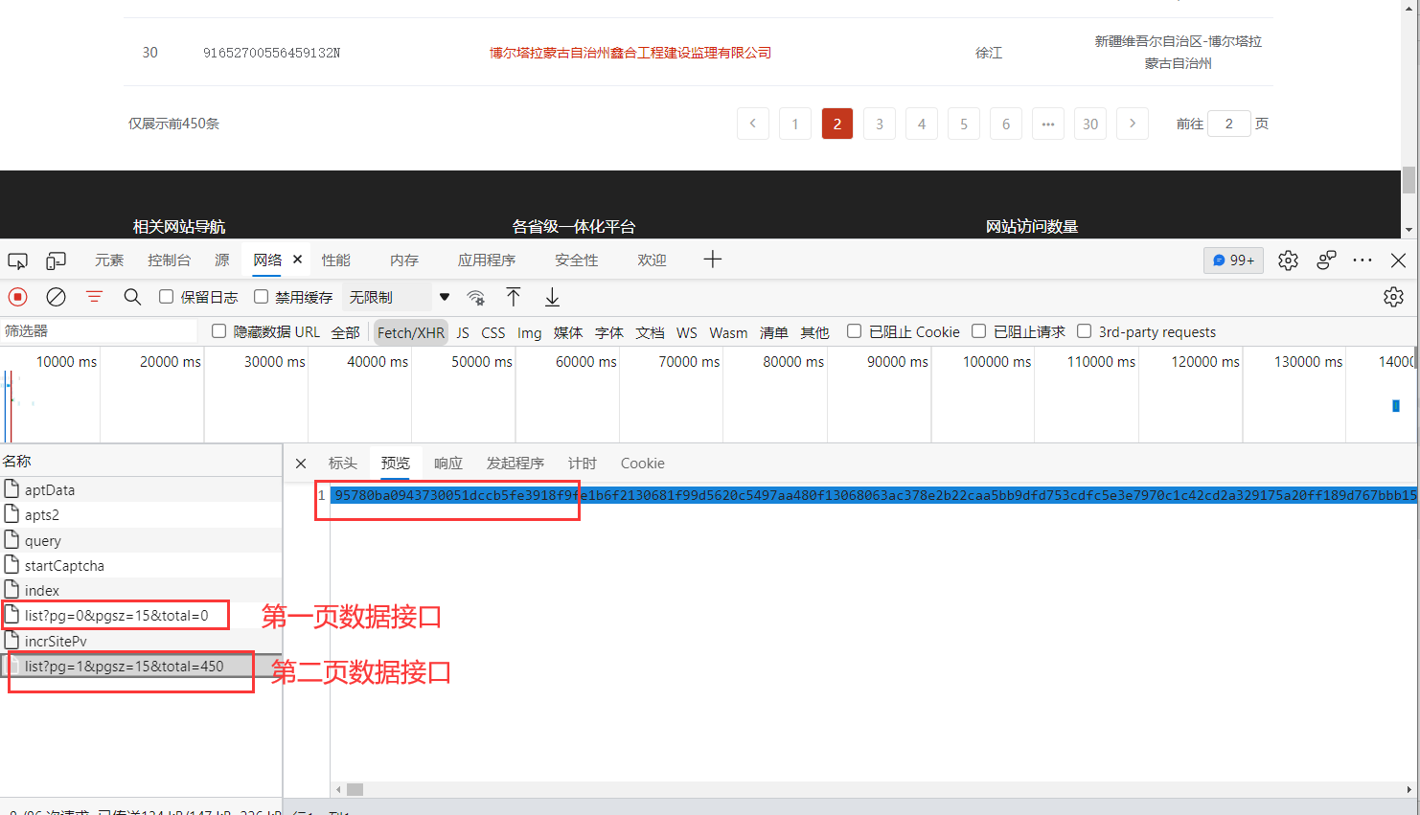
Task: Enable disable-cache checkbox
Action: tap(261, 297)
